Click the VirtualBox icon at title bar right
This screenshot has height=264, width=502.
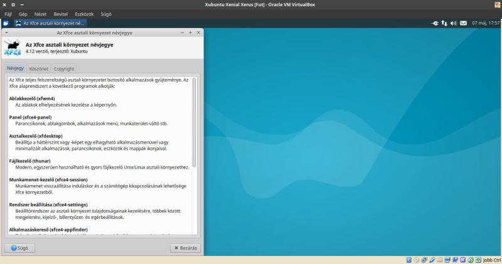(498, 4)
